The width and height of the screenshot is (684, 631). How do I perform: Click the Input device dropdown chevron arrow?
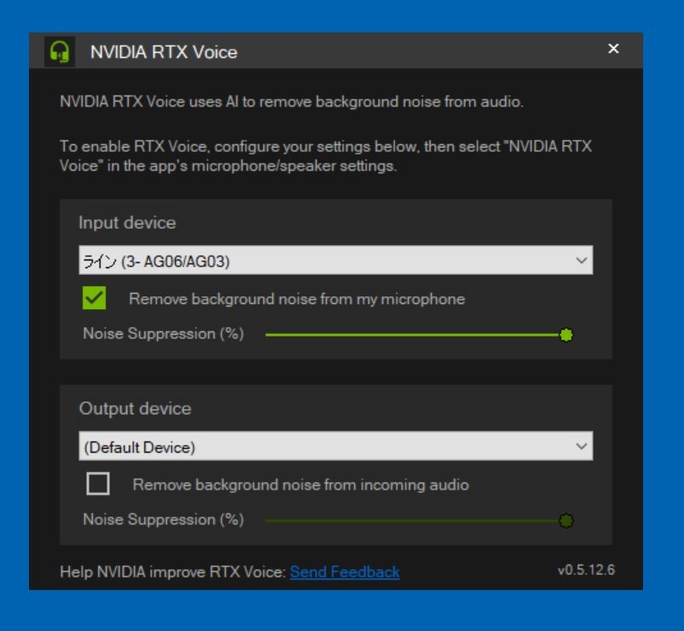click(x=582, y=260)
